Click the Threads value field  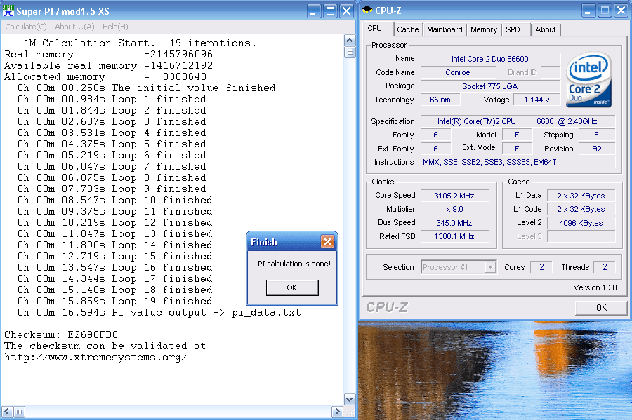pos(605,267)
